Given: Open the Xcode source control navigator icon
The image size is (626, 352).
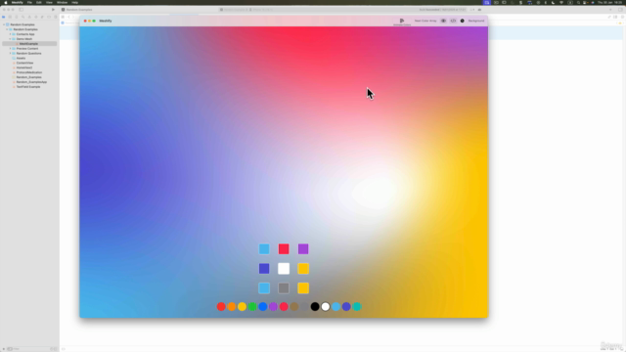Looking at the screenshot, I should click(10, 17).
